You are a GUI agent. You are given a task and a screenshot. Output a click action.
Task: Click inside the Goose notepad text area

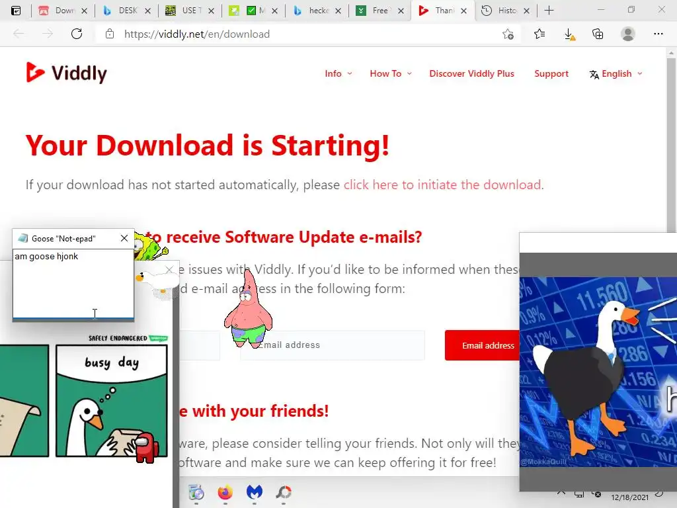click(x=73, y=283)
